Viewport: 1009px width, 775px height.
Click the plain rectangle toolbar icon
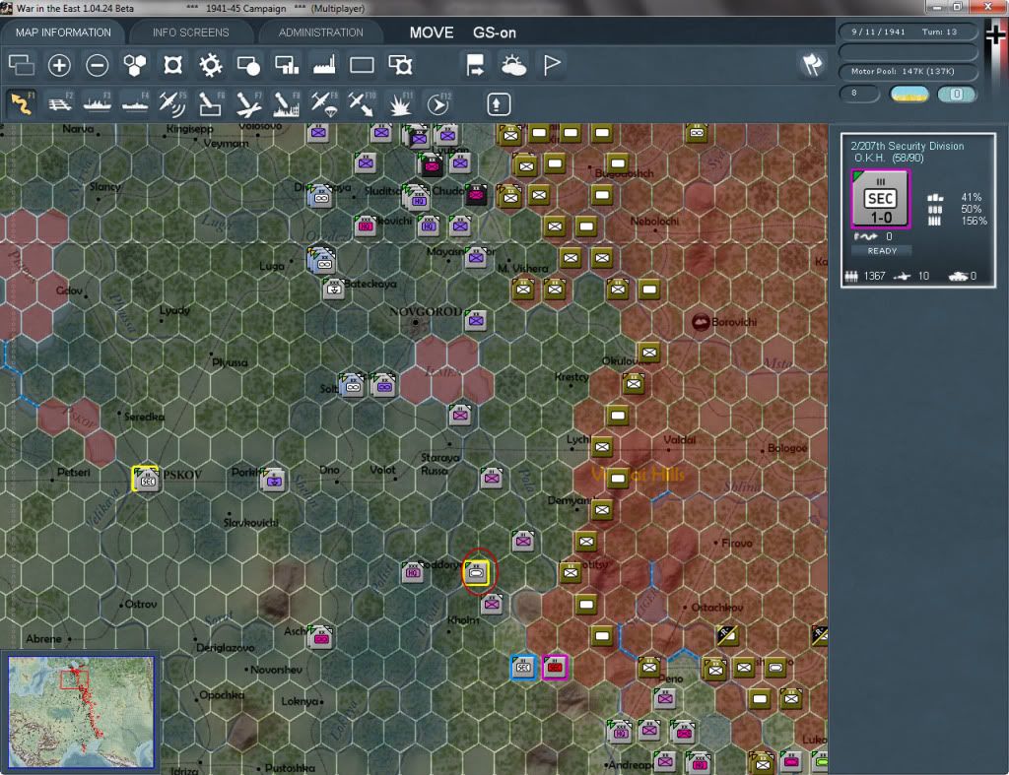click(x=362, y=65)
